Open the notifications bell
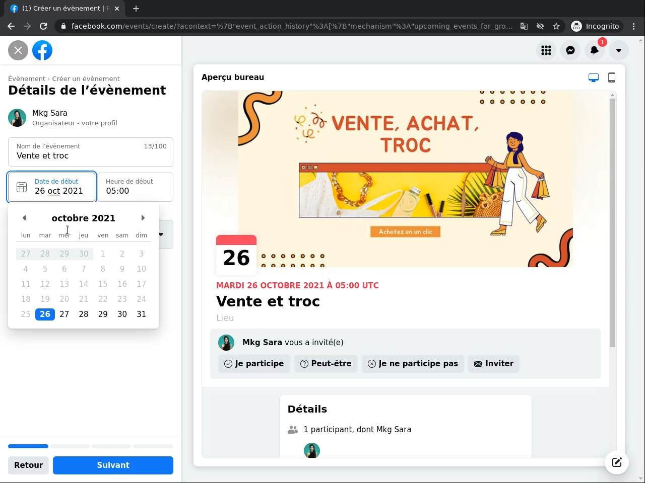The image size is (645, 483). point(595,50)
